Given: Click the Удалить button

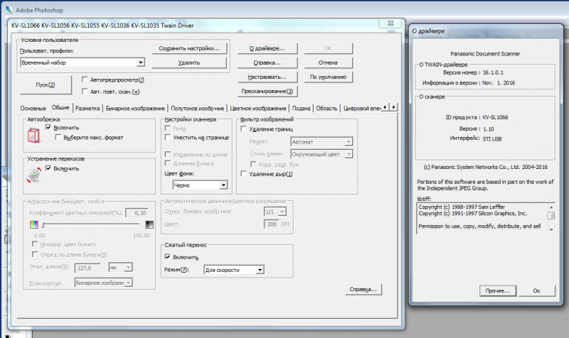Looking at the screenshot, I should pos(189,62).
